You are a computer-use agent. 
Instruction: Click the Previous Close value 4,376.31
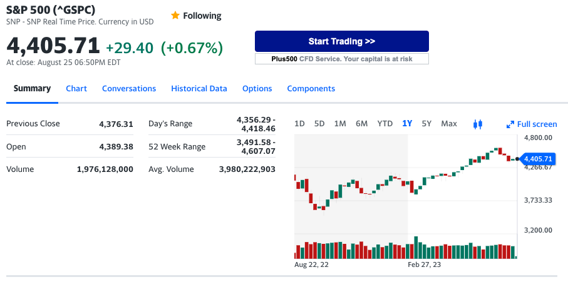click(x=116, y=124)
